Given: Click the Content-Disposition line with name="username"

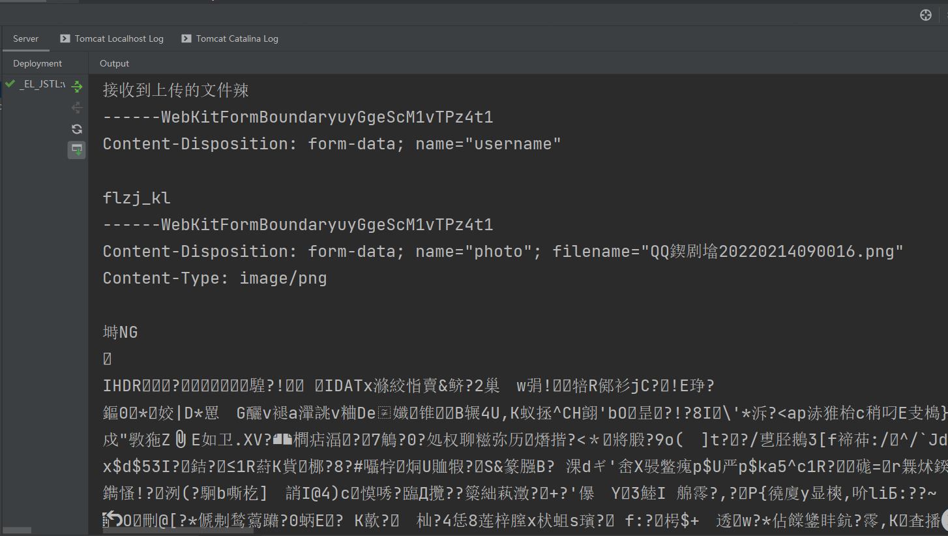Looking at the screenshot, I should [332, 143].
